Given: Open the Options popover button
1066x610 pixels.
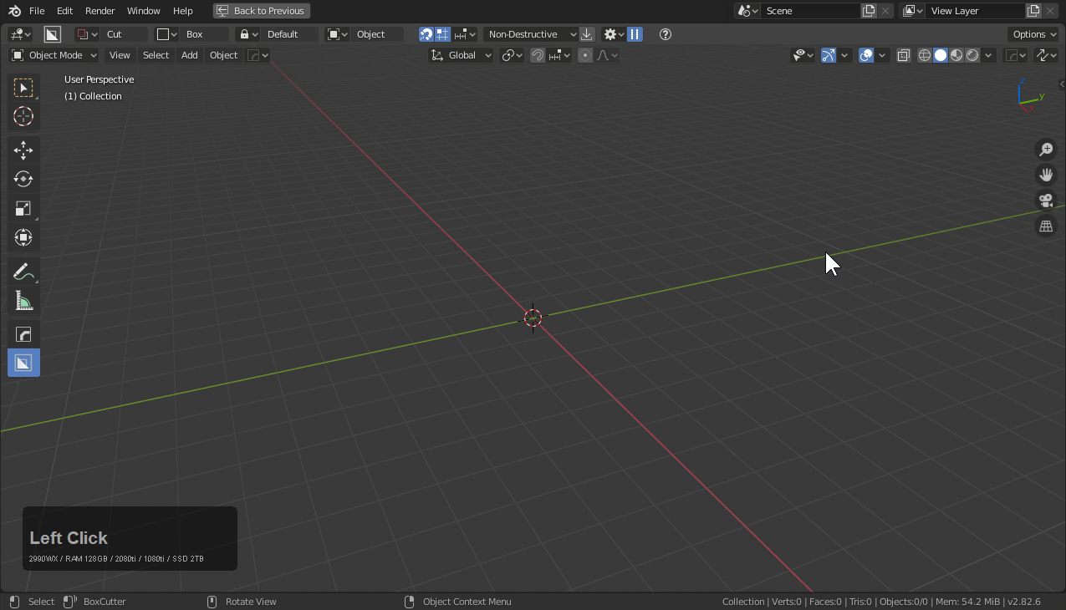Looking at the screenshot, I should click(x=1033, y=34).
